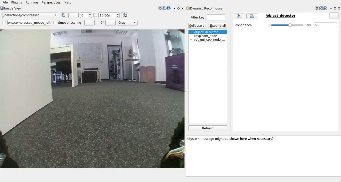Expand the rqt_gui_cpp_node tree item

pos(191,39)
